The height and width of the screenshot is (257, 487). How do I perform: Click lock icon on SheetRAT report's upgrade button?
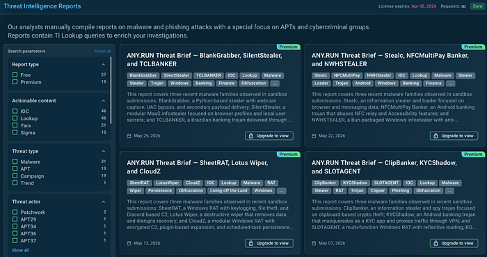pyautogui.click(x=251, y=243)
